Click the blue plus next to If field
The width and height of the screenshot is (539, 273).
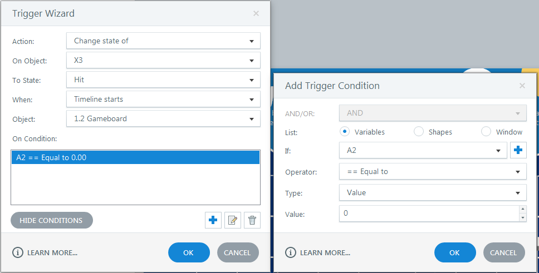point(518,151)
